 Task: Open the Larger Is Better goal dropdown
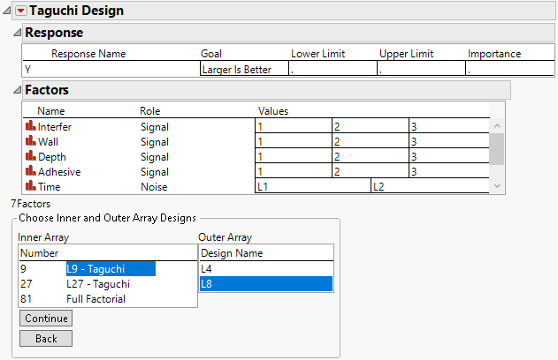pyautogui.click(x=243, y=69)
